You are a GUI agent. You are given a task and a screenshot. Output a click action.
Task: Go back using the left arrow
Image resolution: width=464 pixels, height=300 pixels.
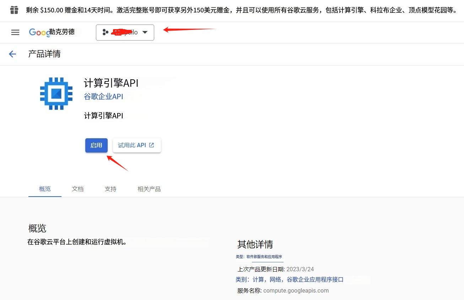pyautogui.click(x=12, y=54)
